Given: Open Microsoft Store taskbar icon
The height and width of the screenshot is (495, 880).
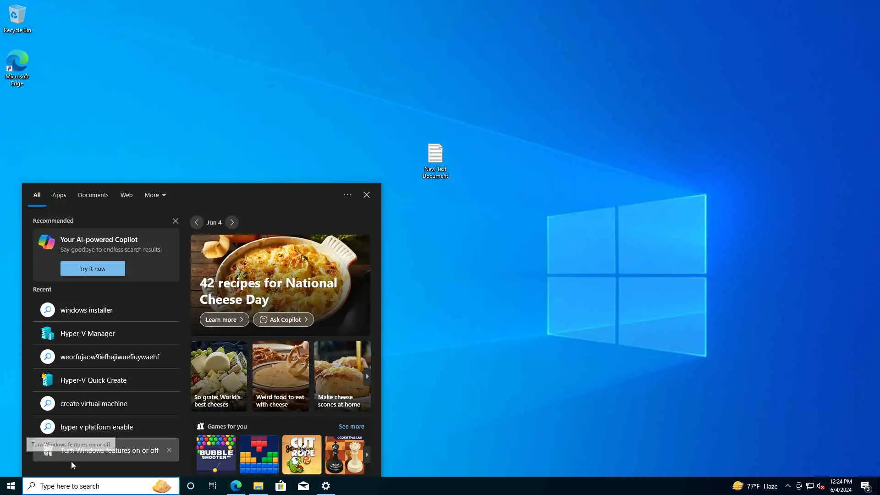Looking at the screenshot, I should click(x=280, y=486).
